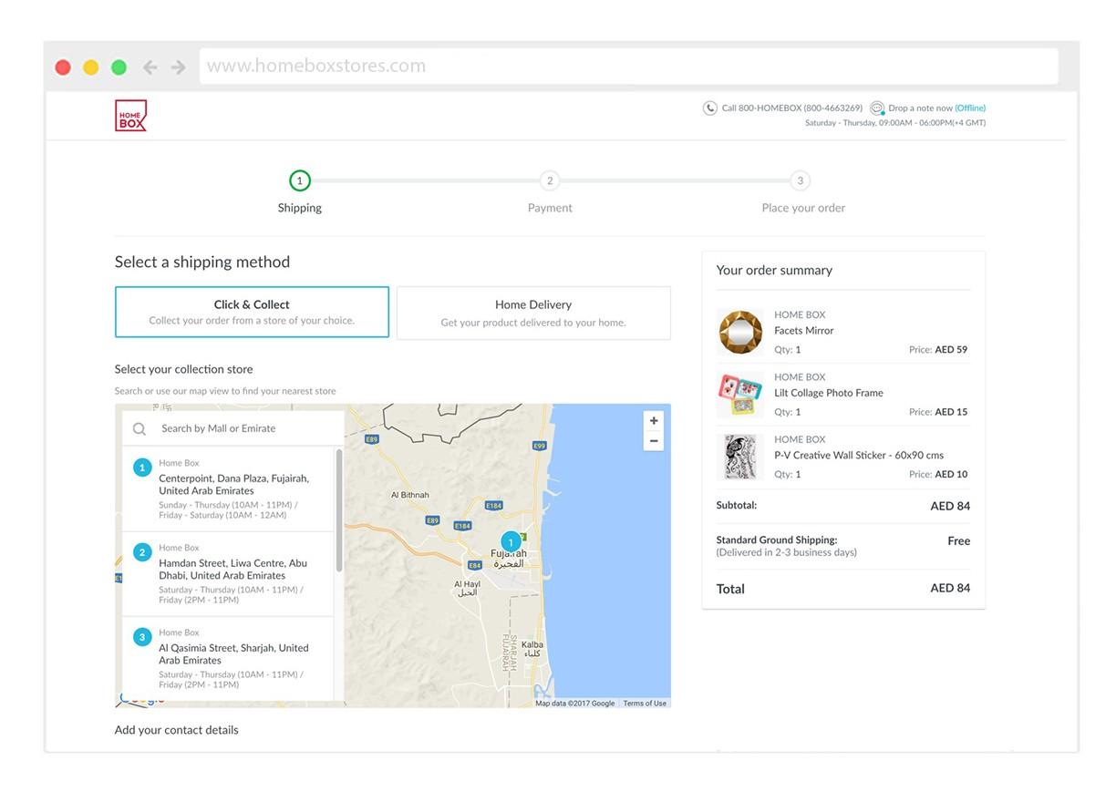Click the browser address bar
The image size is (1116, 802).
point(629,67)
